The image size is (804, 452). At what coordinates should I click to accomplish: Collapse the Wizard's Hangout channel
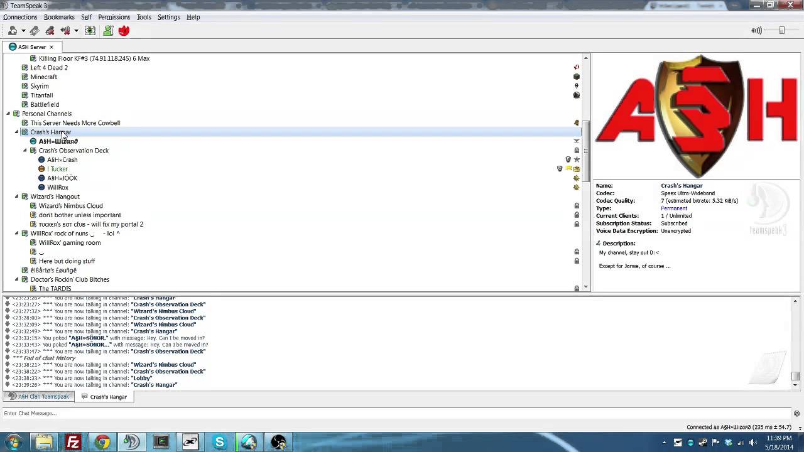[17, 196]
